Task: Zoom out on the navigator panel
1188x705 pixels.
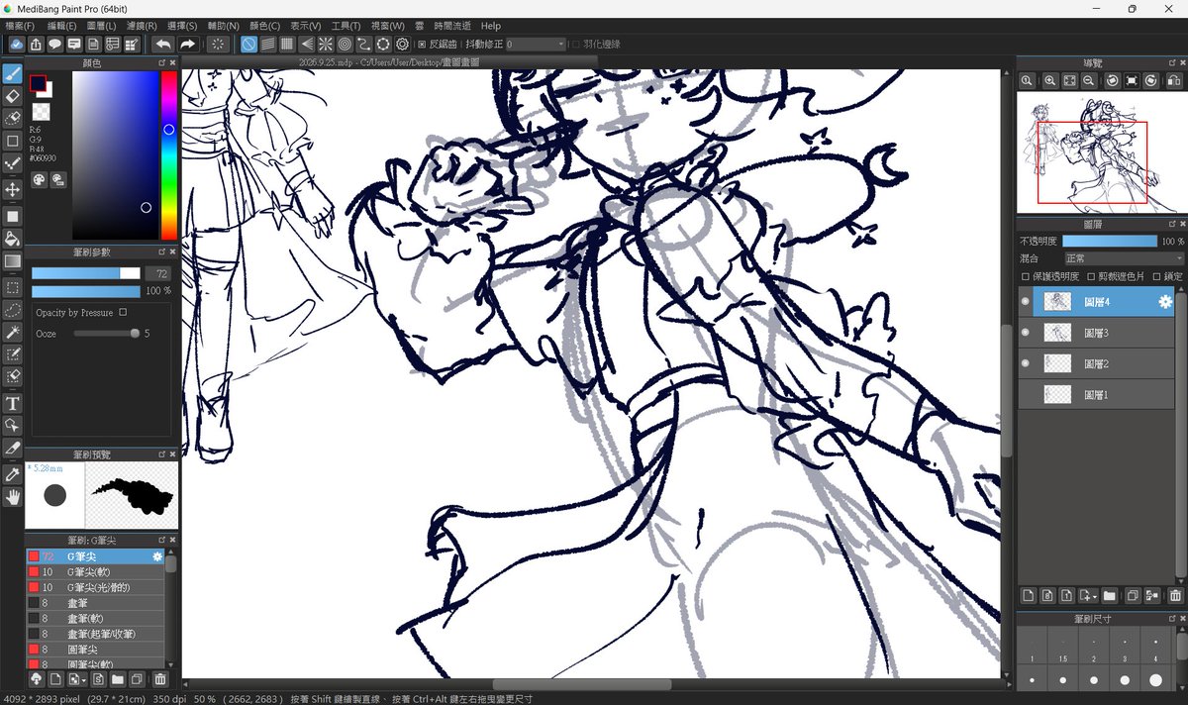Action: (x=1089, y=80)
